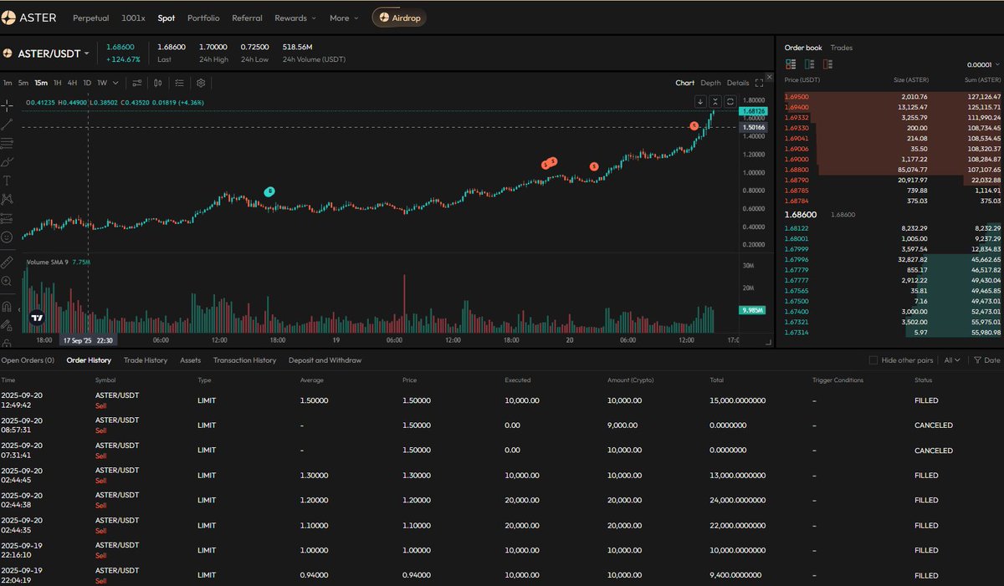
Task: Show combined bids and asks order book view
Action: 791,64
